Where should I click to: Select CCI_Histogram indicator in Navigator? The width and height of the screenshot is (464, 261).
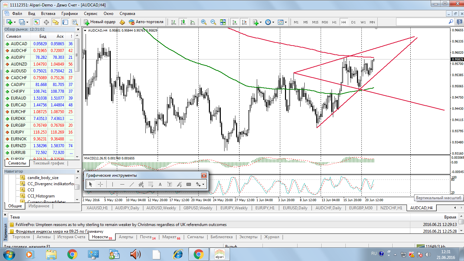click(x=41, y=196)
